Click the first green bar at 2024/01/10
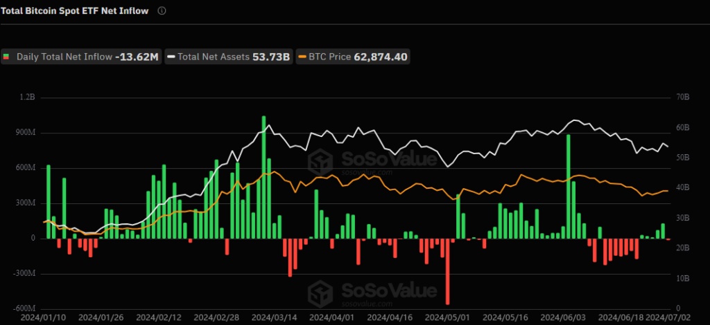Viewport: 710px width, 325px height. pyautogui.click(x=49, y=202)
